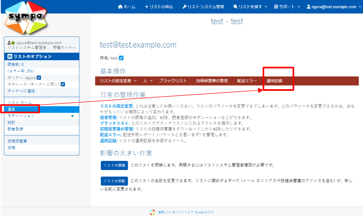
Task: Go to リスト ホーム in the sidebar
Action: tap(20, 102)
